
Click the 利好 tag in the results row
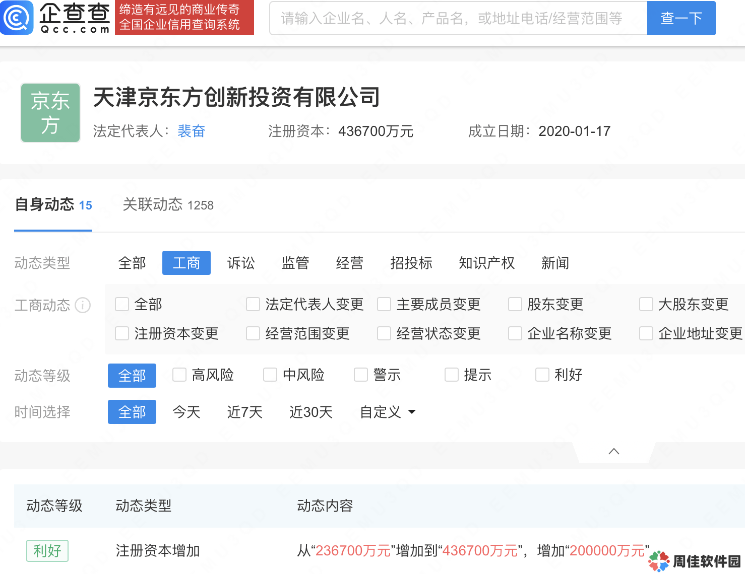coord(47,550)
